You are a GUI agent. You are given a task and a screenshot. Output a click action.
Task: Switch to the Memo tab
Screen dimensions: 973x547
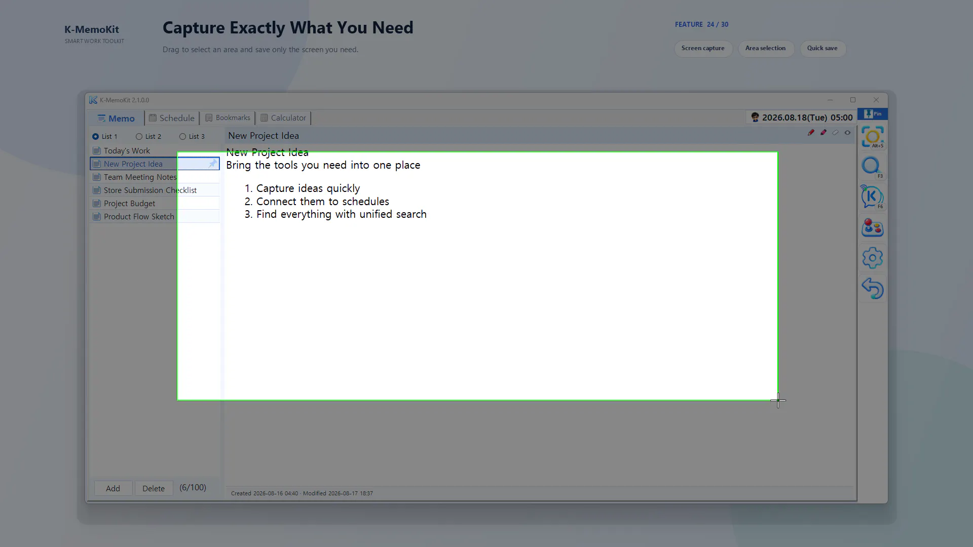click(x=116, y=119)
